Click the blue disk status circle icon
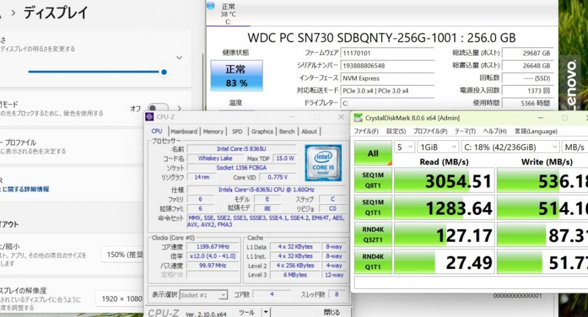The height and width of the screenshot is (317, 588). pyautogui.click(x=211, y=6)
